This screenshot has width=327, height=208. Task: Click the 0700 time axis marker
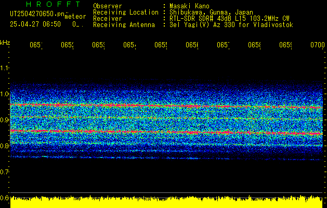(x=318, y=45)
